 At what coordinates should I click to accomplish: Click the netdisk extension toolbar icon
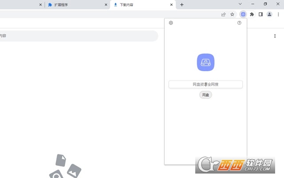tap(243, 14)
